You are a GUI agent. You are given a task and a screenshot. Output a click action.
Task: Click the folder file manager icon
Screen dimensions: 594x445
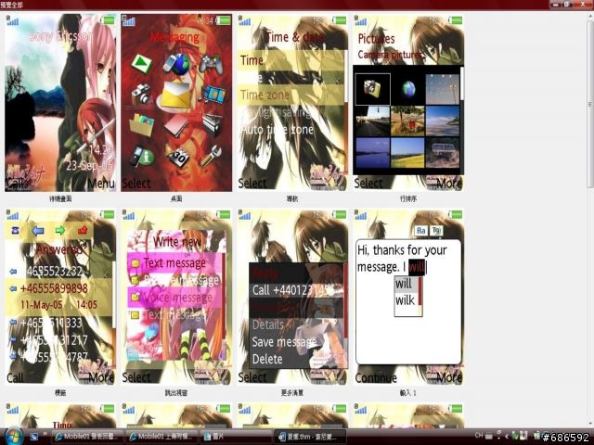141,125
